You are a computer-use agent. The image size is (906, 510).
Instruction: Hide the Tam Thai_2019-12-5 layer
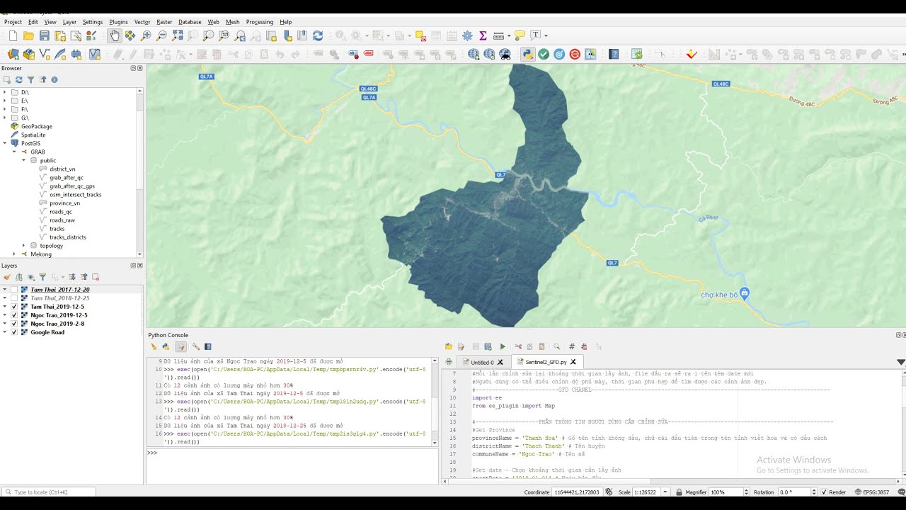[14, 307]
